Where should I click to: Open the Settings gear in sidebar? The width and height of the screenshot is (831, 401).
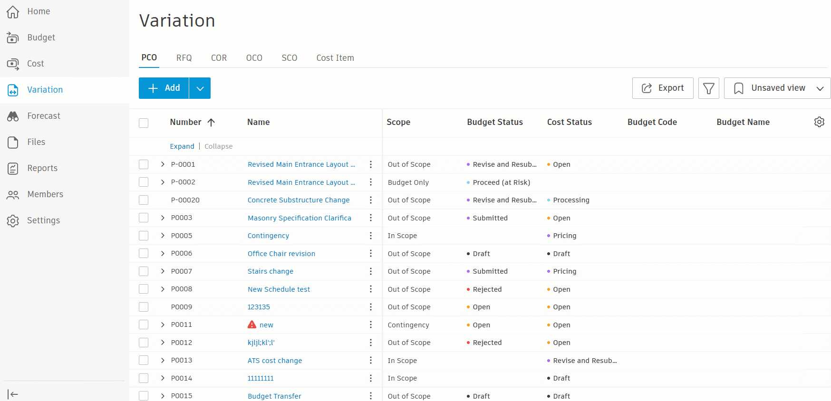click(x=13, y=220)
